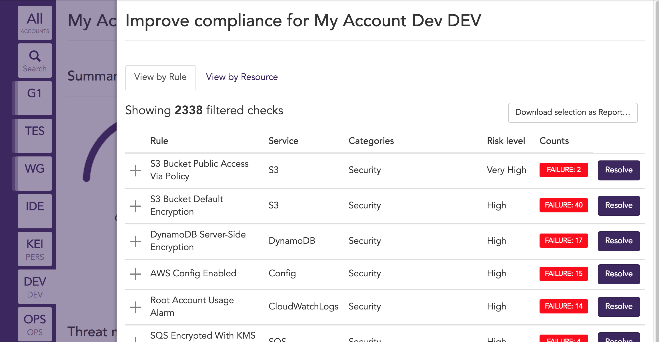Resolve the S3 Bucket Public Access failure

pos(619,170)
